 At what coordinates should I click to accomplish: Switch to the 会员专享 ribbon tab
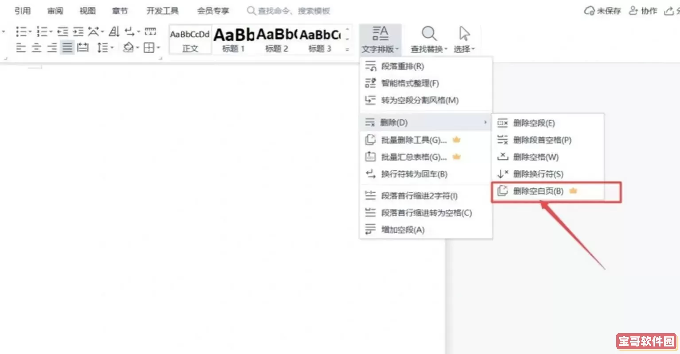[213, 11]
